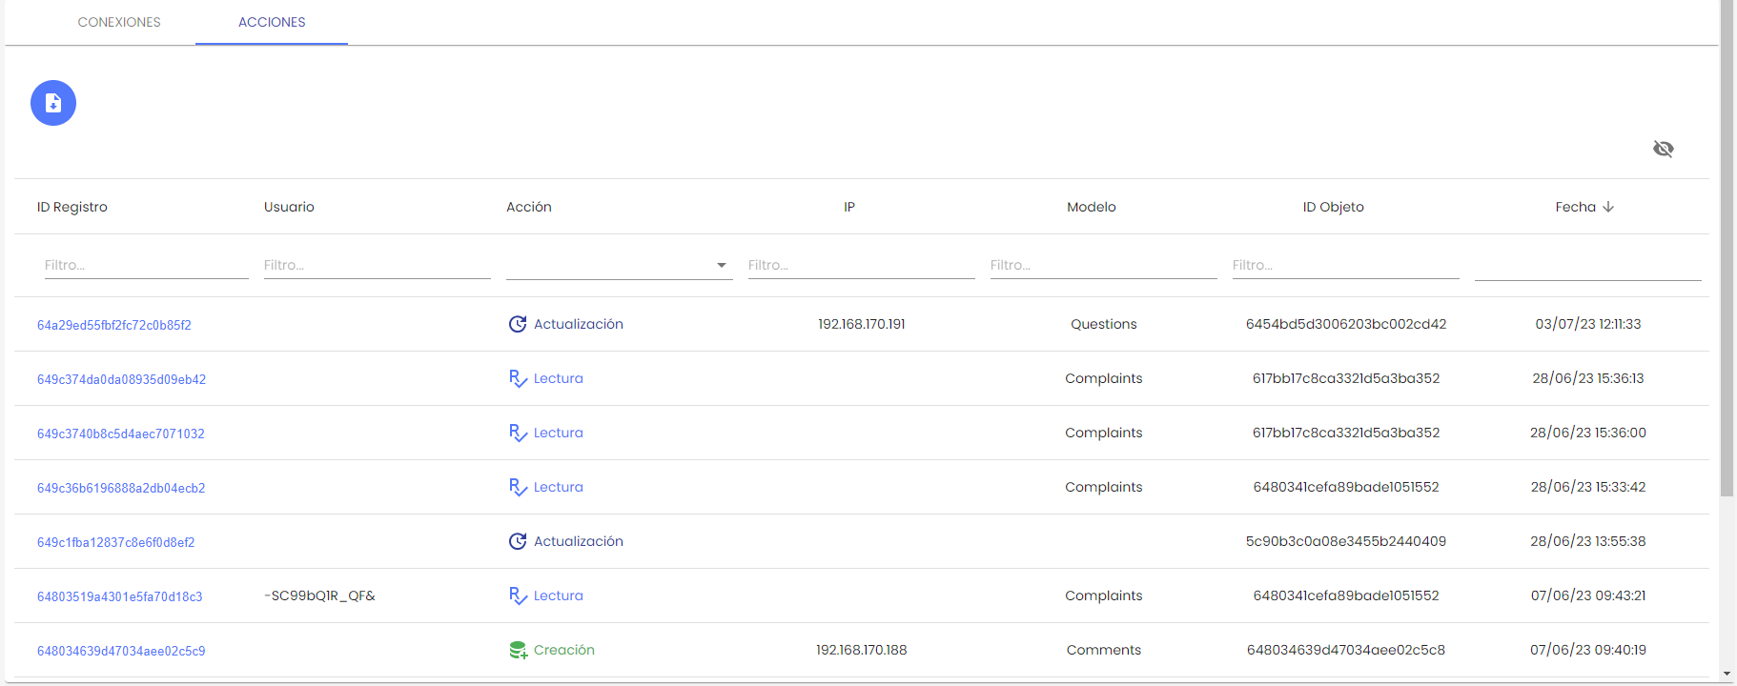The width and height of the screenshot is (1737, 686).
Task: Click the vertical scrollbar thumb
Action: (x=1727, y=248)
